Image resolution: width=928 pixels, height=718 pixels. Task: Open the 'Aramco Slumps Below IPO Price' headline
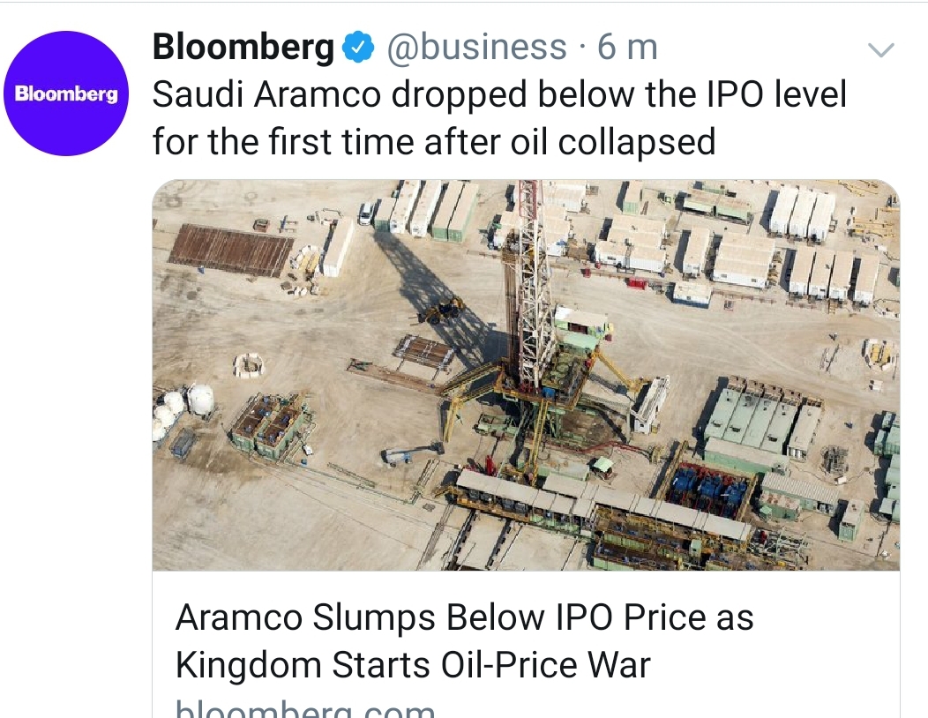tap(464, 640)
